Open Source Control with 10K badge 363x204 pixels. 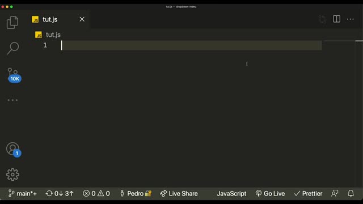coord(14,75)
